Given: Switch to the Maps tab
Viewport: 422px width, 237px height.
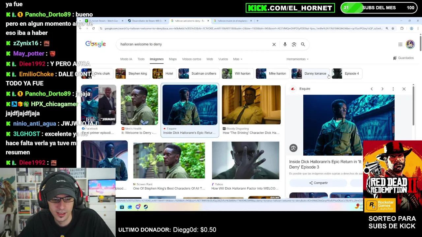Looking at the screenshot, I should click(x=173, y=59).
